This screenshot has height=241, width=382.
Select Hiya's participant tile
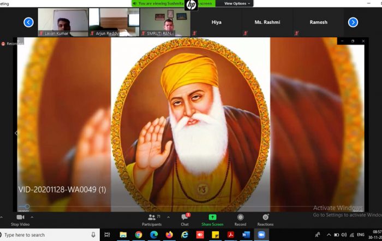(x=216, y=22)
